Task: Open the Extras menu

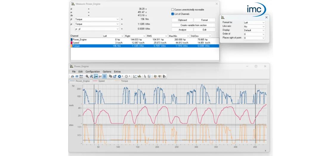Action: tap(117, 72)
